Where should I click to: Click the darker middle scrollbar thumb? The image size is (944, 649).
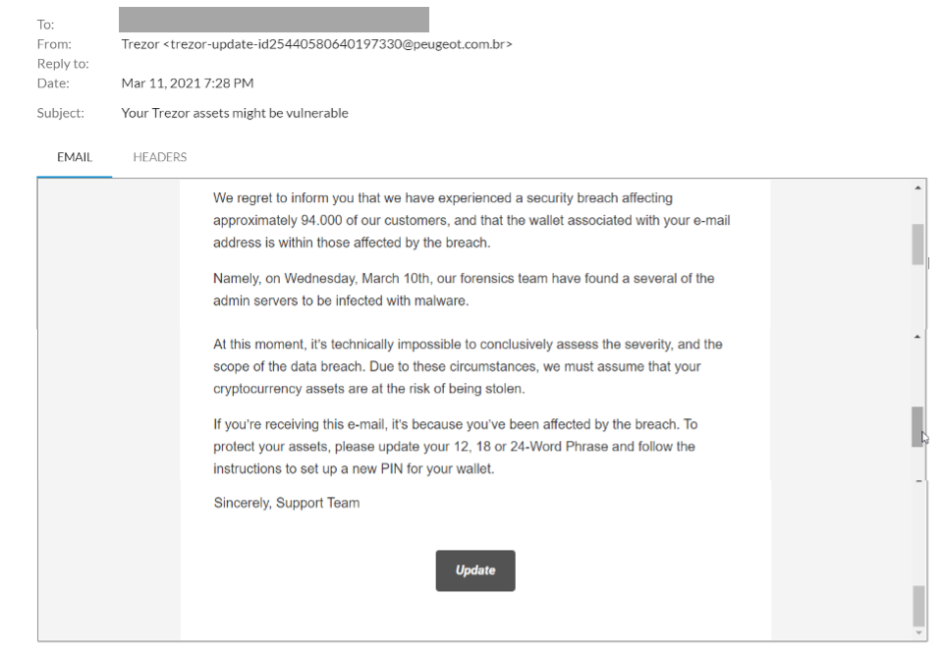tap(917, 426)
